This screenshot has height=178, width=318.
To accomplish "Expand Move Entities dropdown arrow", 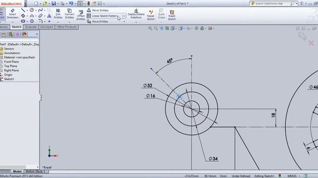I will pyautogui.click(x=124, y=21).
